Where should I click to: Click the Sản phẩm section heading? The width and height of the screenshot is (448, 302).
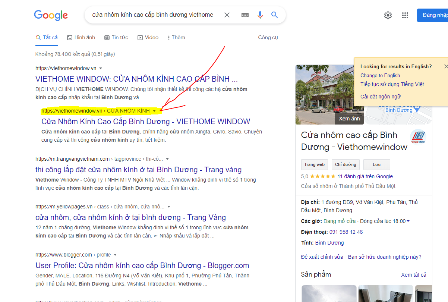(x=316, y=274)
